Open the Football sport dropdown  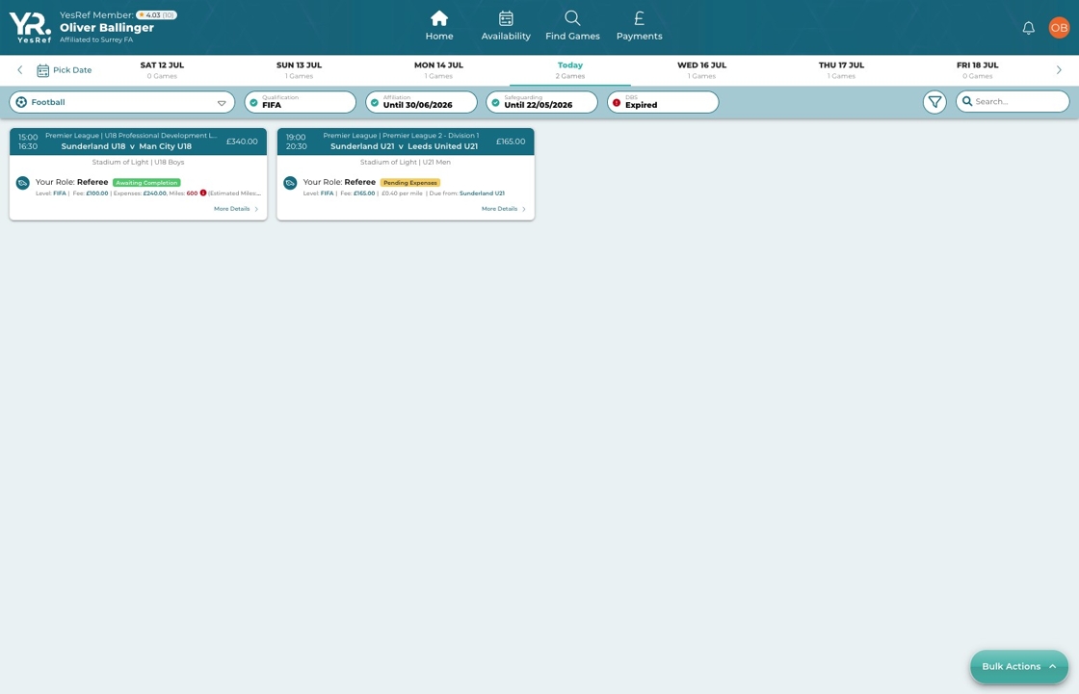[x=121, y=102]
